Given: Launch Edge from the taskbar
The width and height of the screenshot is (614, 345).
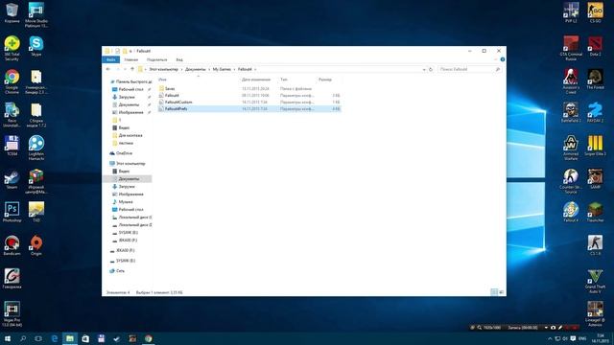Looking at the screenshot, I should [x=55, y=338].
